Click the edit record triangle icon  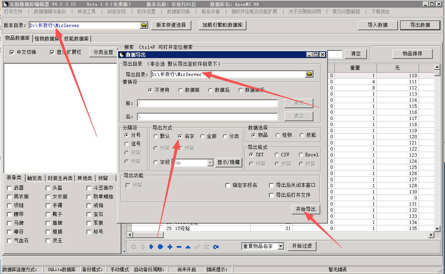(188, 247)
